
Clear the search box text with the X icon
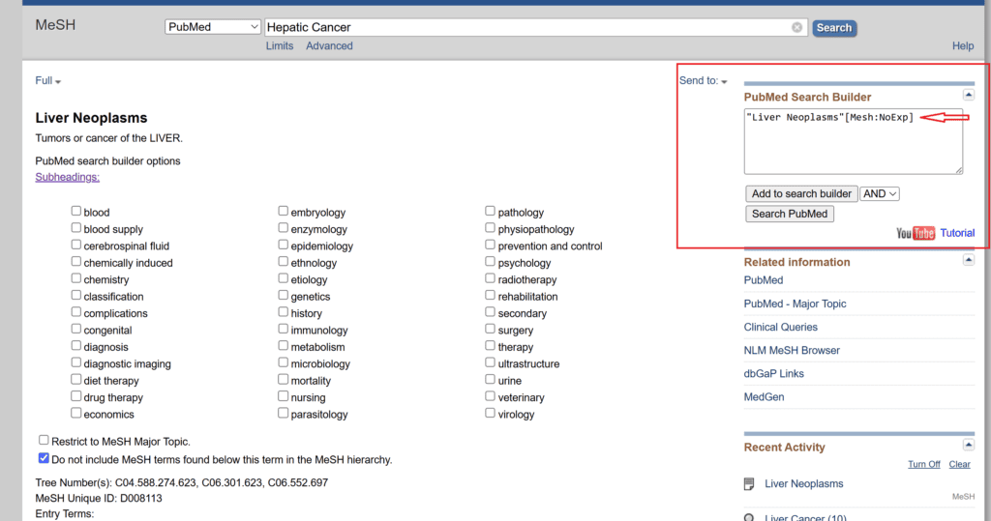click(x=797, y=27)
